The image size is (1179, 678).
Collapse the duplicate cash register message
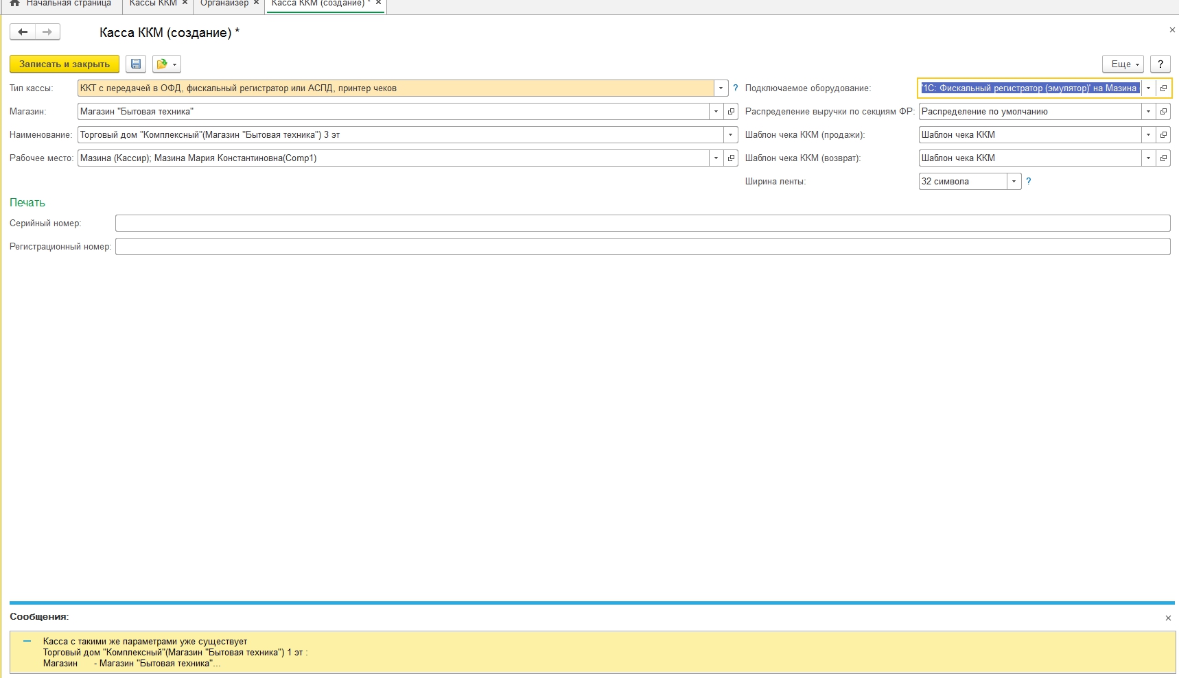27,642
